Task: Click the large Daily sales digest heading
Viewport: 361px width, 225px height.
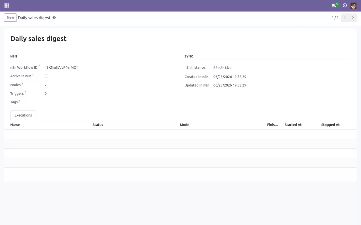Action: (38, 38)
